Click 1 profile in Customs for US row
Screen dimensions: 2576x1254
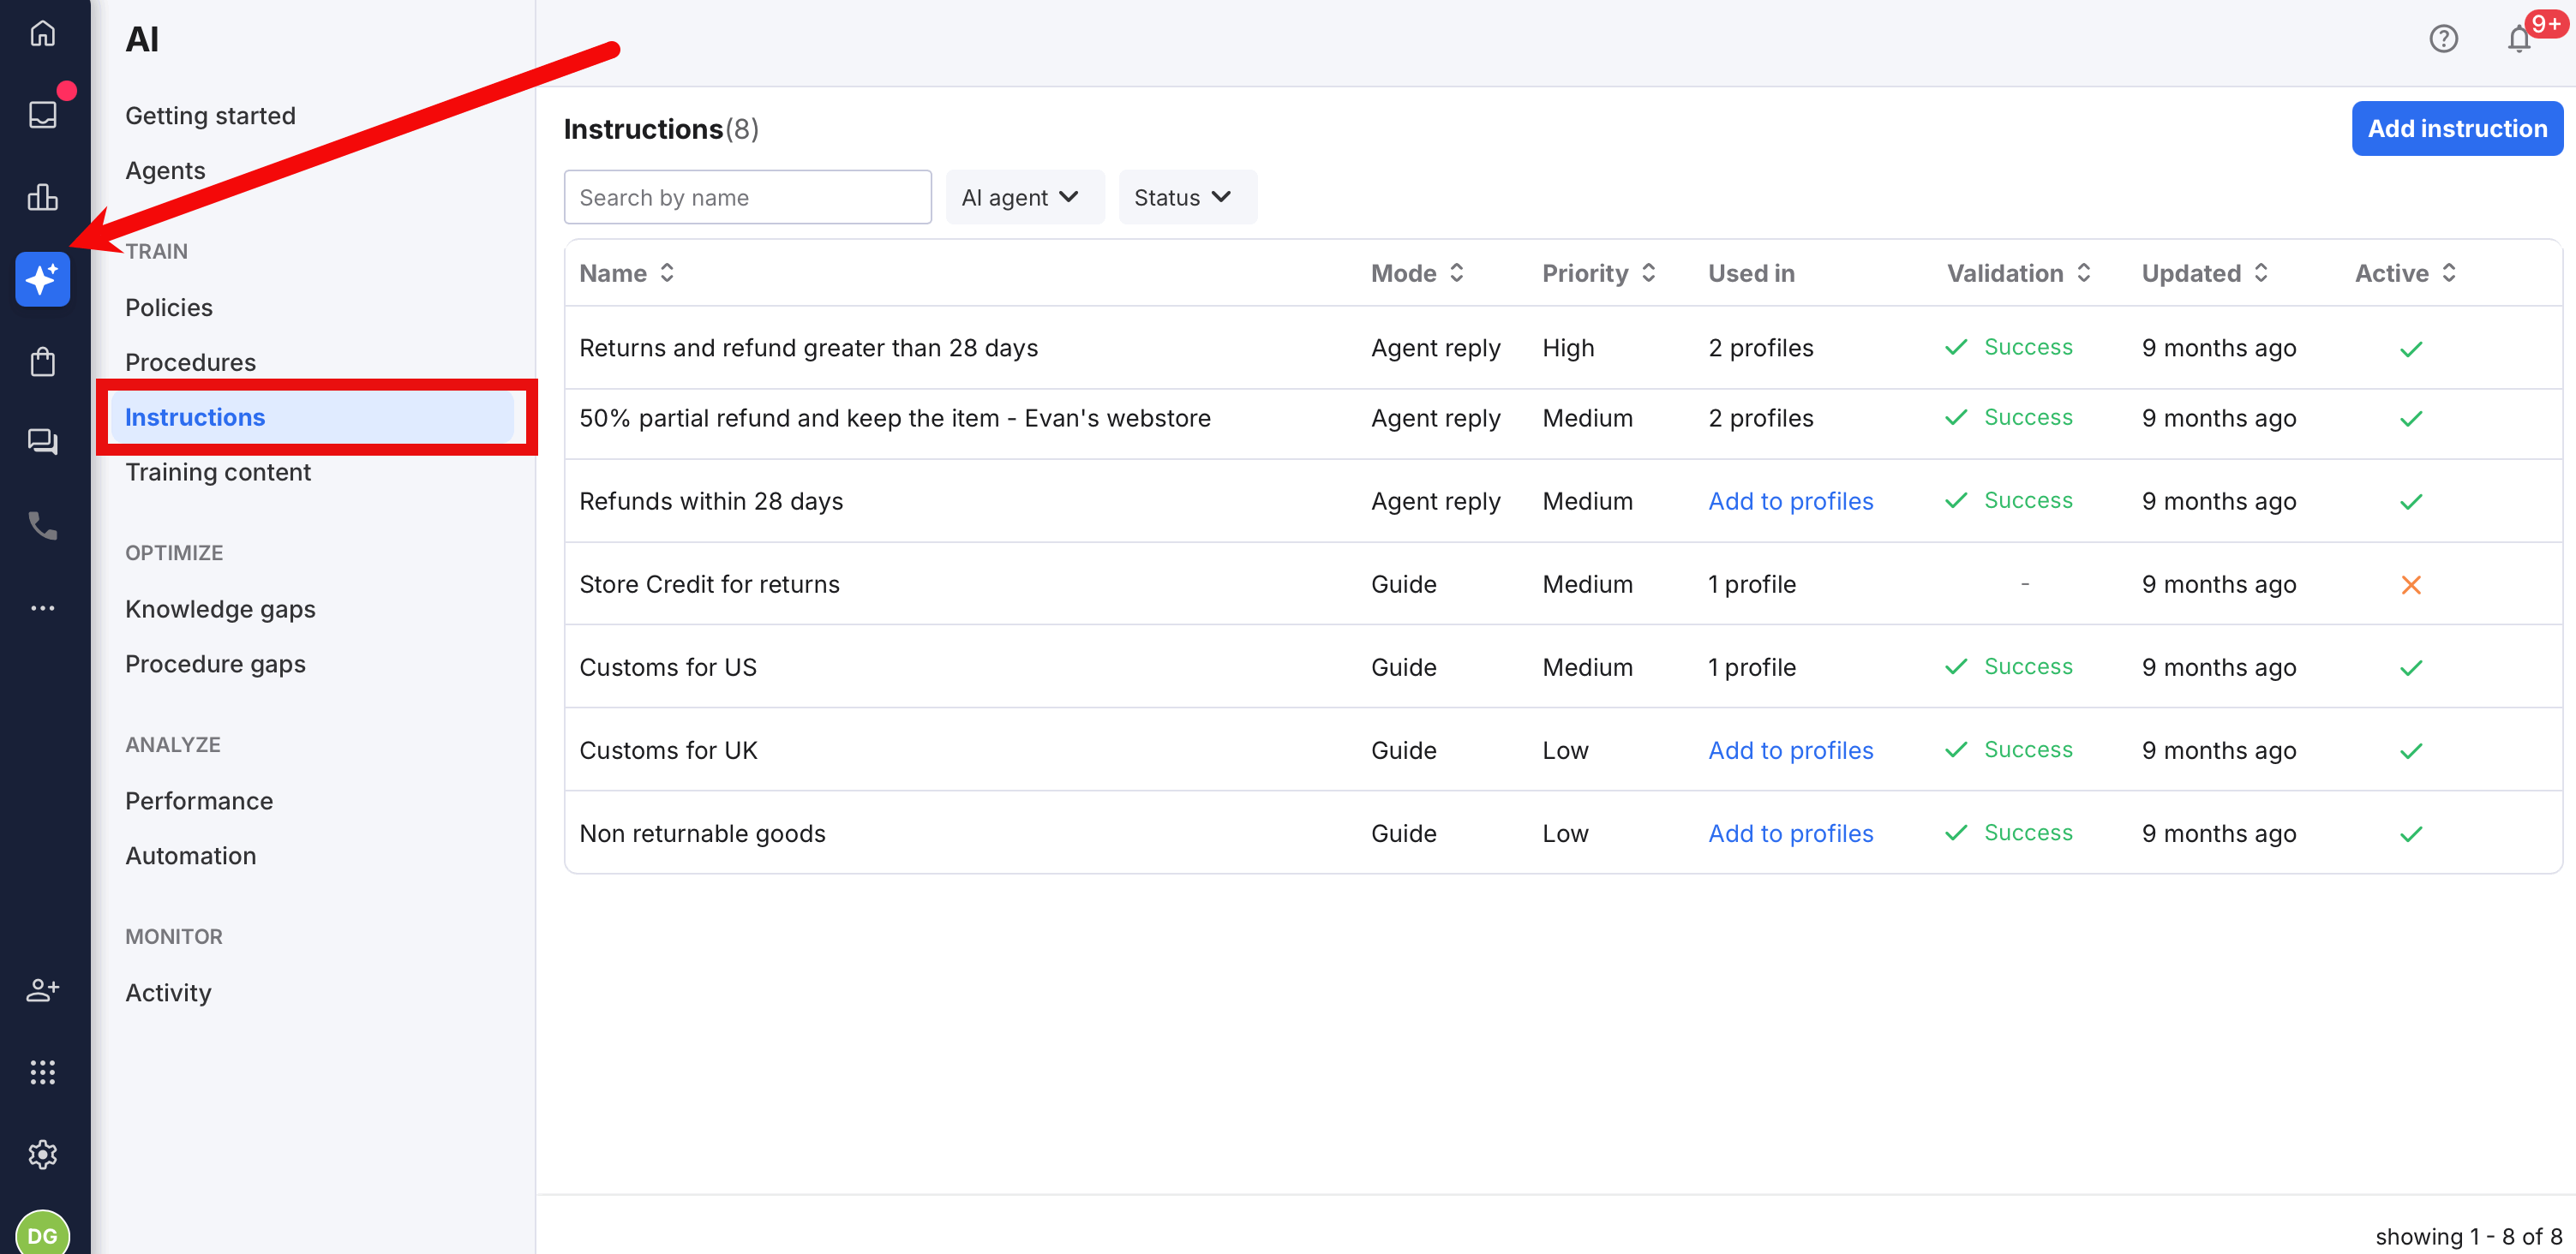click(x=1751, y=667)
